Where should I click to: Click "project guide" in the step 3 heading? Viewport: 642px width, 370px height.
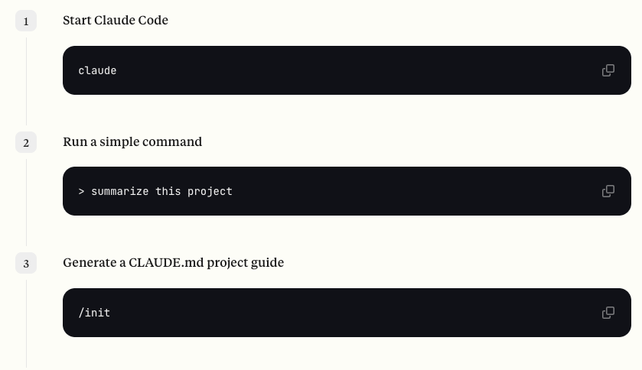click(x=246, y=263)
